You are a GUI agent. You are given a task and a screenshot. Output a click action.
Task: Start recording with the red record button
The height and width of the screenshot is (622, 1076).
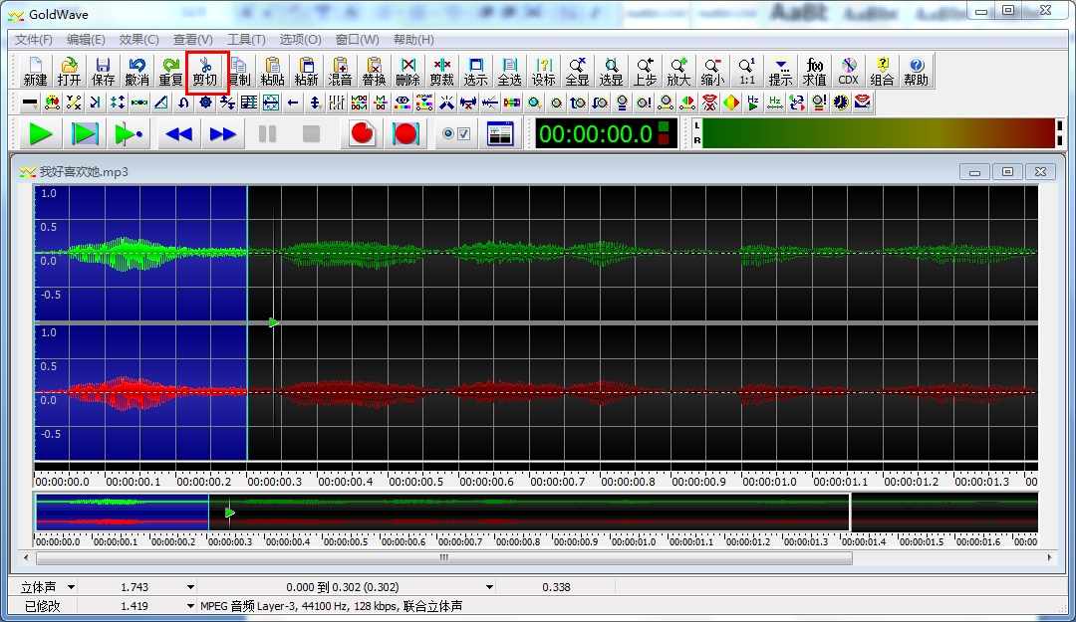(363, 133)
